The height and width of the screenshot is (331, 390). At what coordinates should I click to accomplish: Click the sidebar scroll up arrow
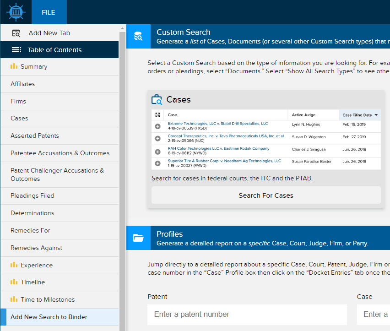click(x=122, y=28)
